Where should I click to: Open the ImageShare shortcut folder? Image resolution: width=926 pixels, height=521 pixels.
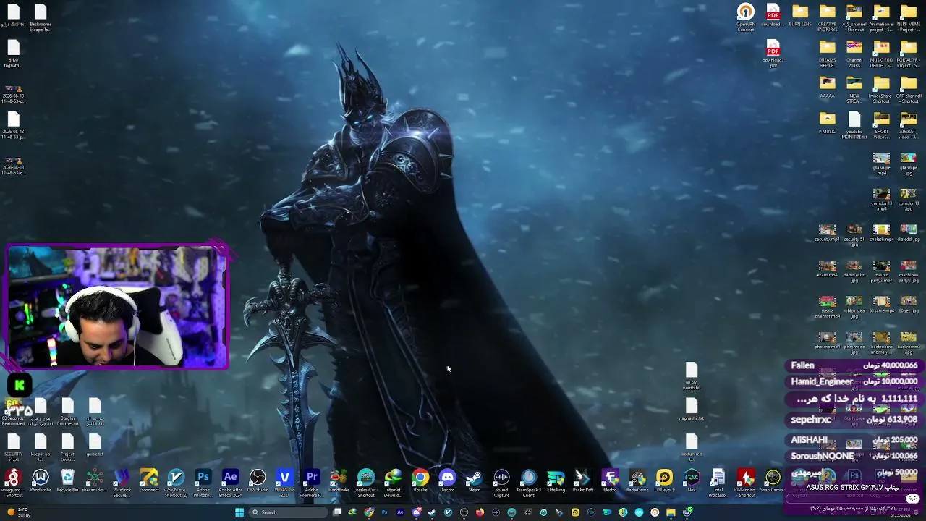point(881,90)
